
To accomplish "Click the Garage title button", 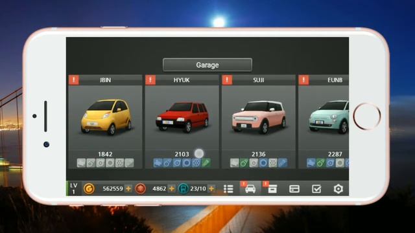I will coord(207,65).
